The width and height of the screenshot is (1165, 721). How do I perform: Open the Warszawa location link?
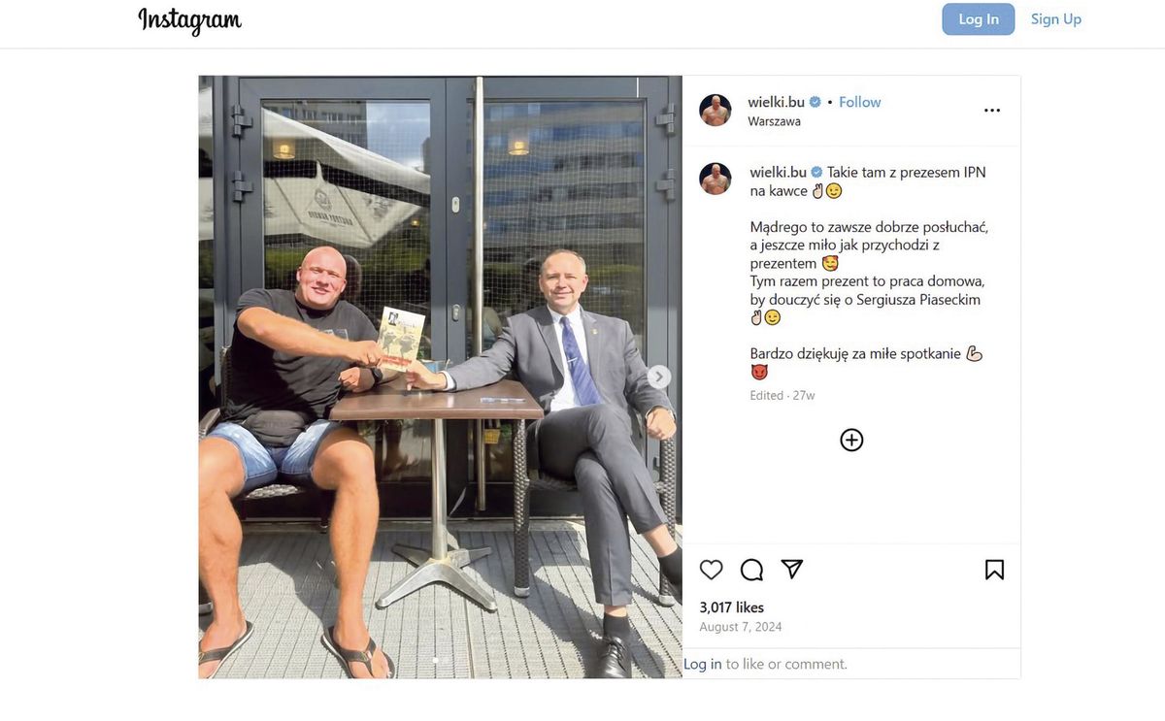[775, 121]
